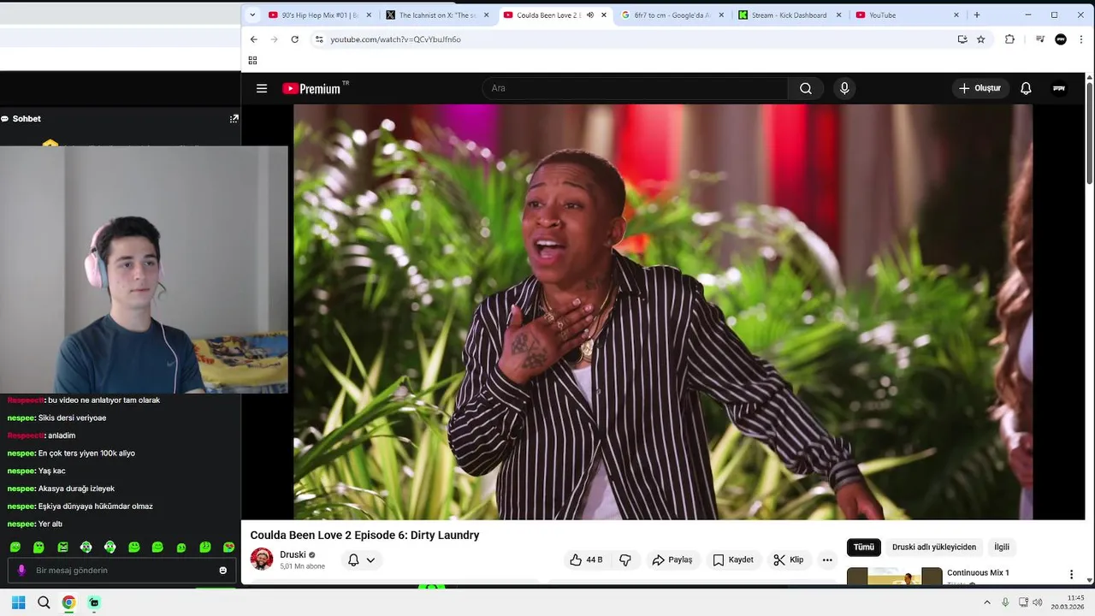Open Druski's channel avatar
Screen dimensions: 1095x616
(x=262, y=560)
